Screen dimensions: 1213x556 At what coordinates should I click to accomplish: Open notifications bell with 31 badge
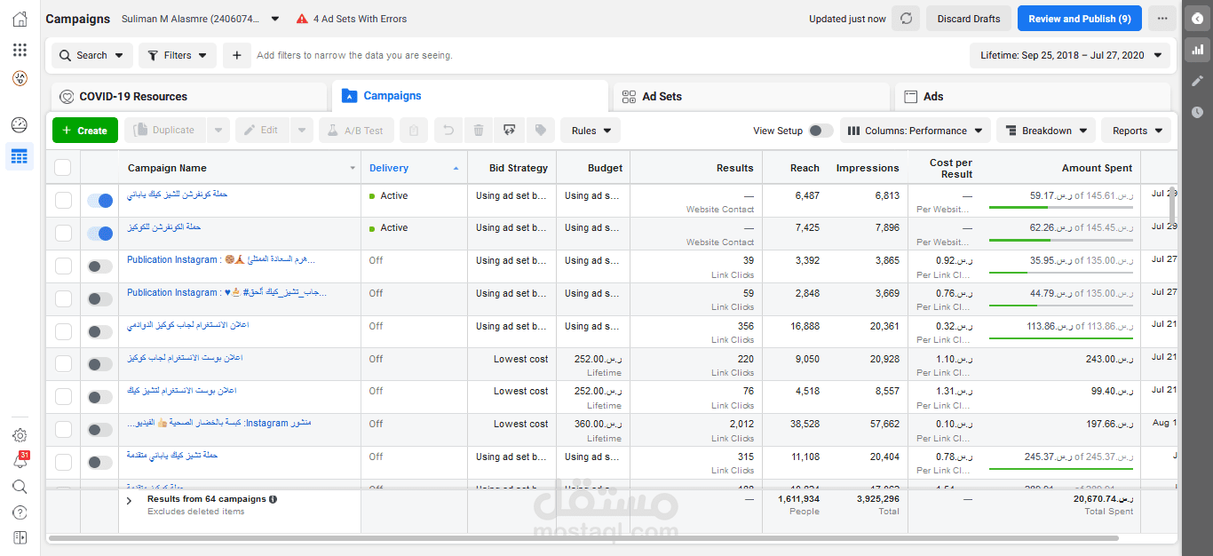[x=20, y=461]
